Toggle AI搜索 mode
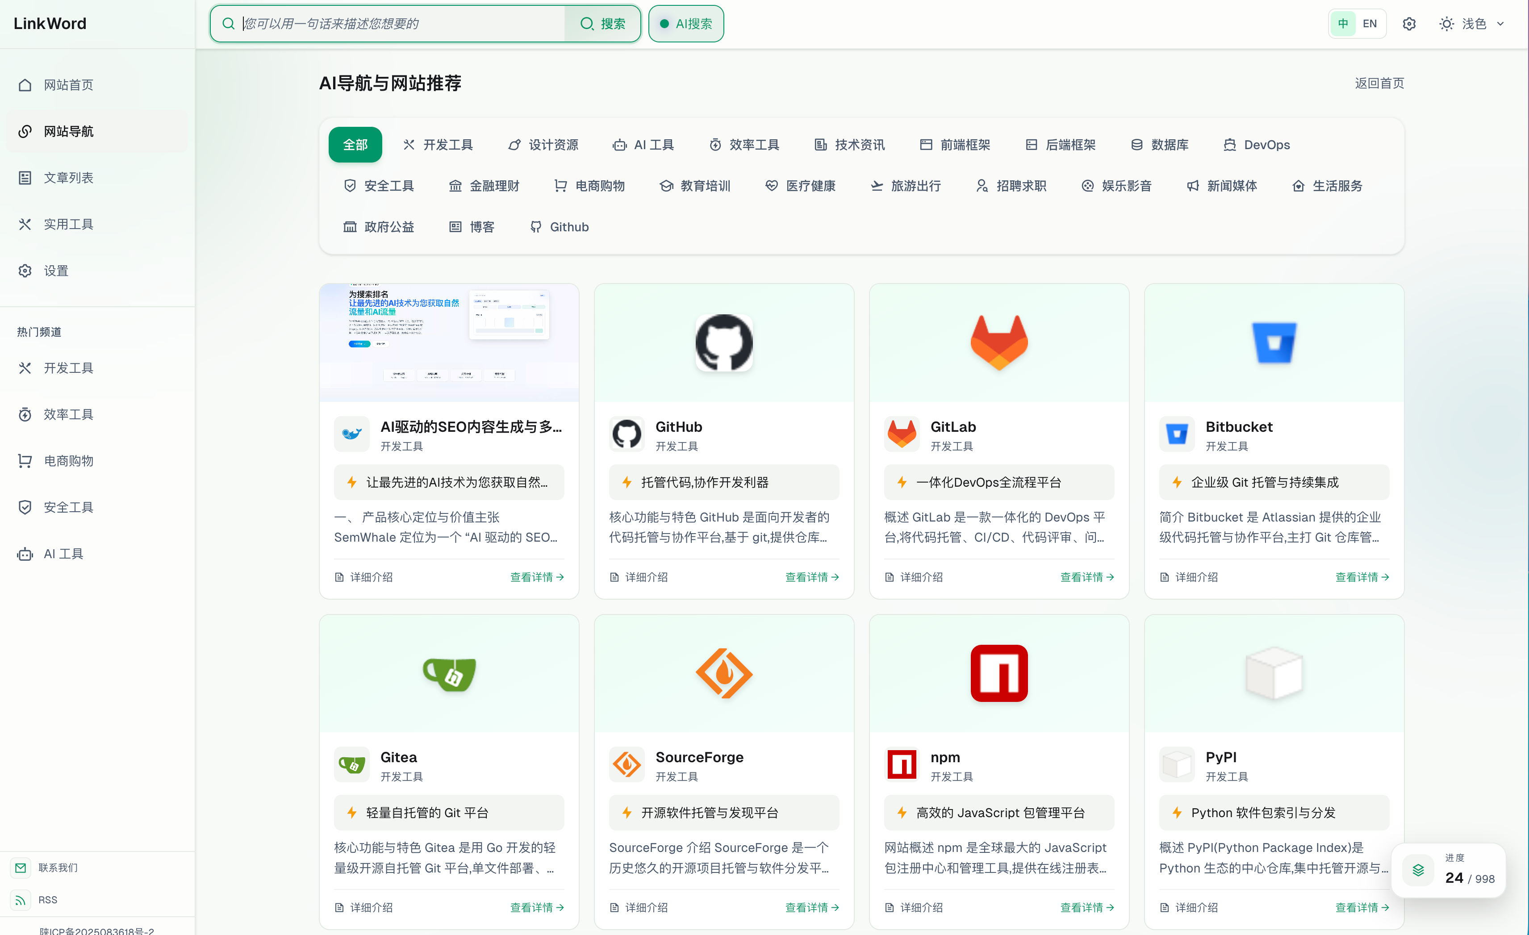Image resolution: width=1529 pixels, height=935 pixels. (x=686, y=24)
